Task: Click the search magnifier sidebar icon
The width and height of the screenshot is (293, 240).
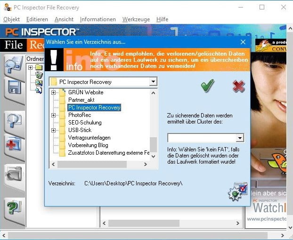Action: click(14, 120)
